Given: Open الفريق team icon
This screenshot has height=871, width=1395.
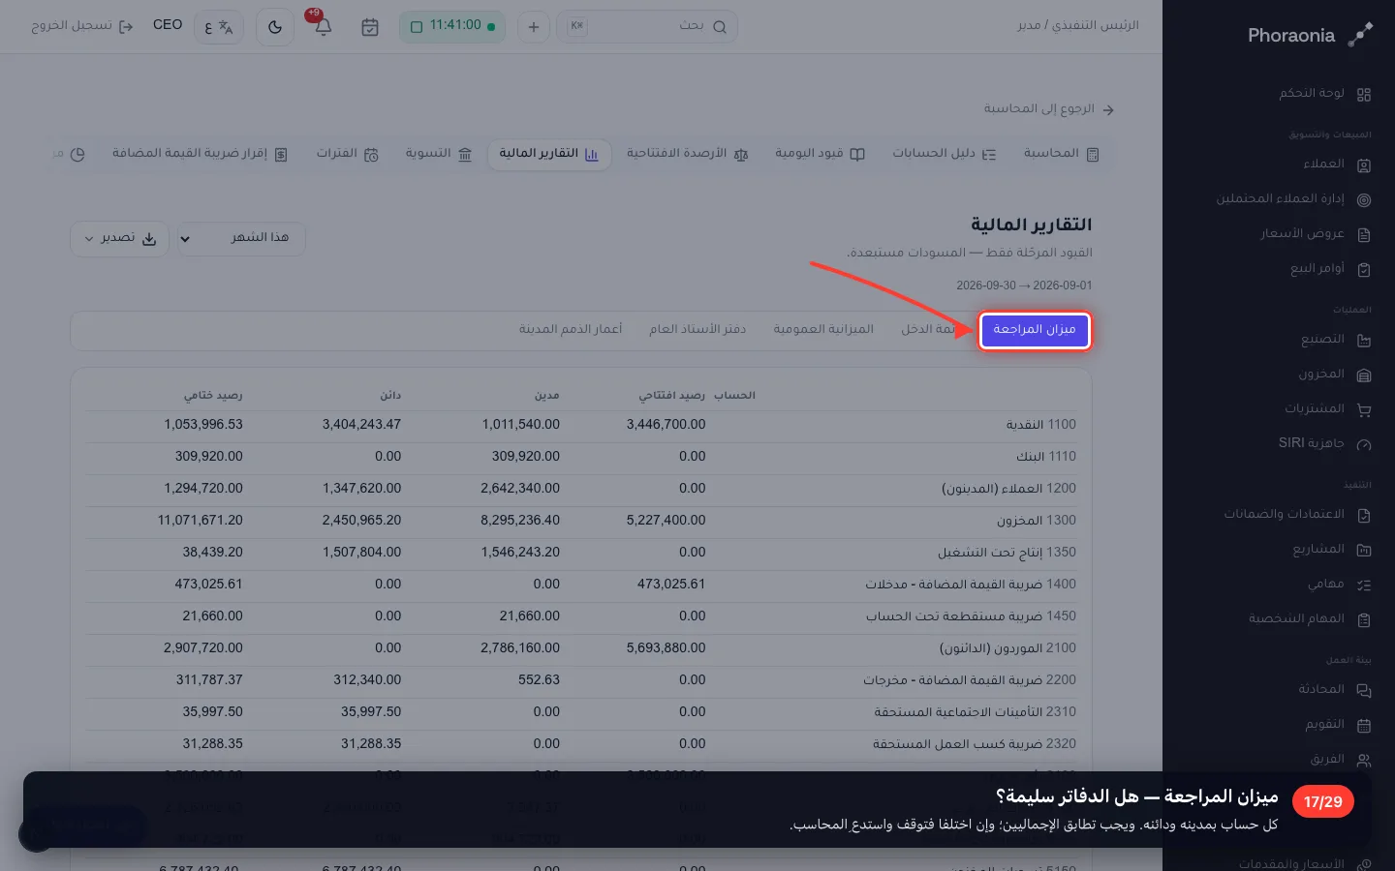Looking at the screenshot, I should (x=1364, y=760).
